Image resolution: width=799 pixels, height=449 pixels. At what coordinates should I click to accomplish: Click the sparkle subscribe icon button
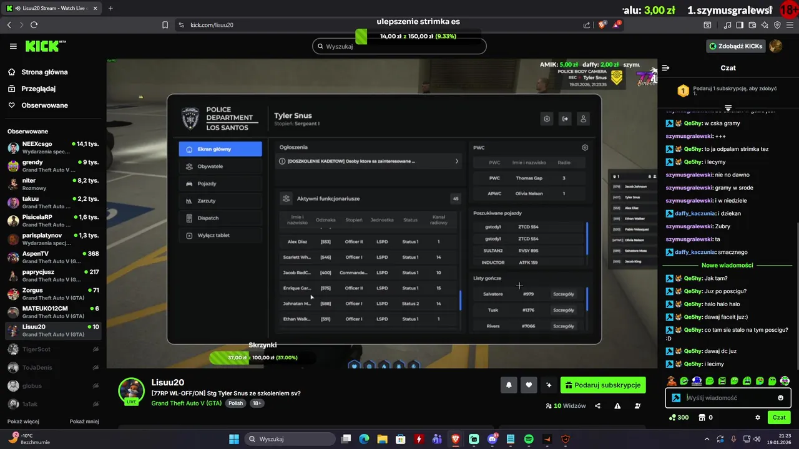coord(549,385)
